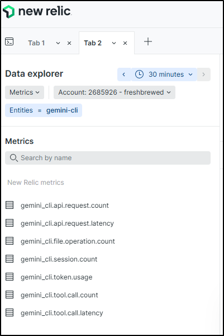
Task: Click the gemini_cli.token.usage metric icon
Action: pos(9,277)
